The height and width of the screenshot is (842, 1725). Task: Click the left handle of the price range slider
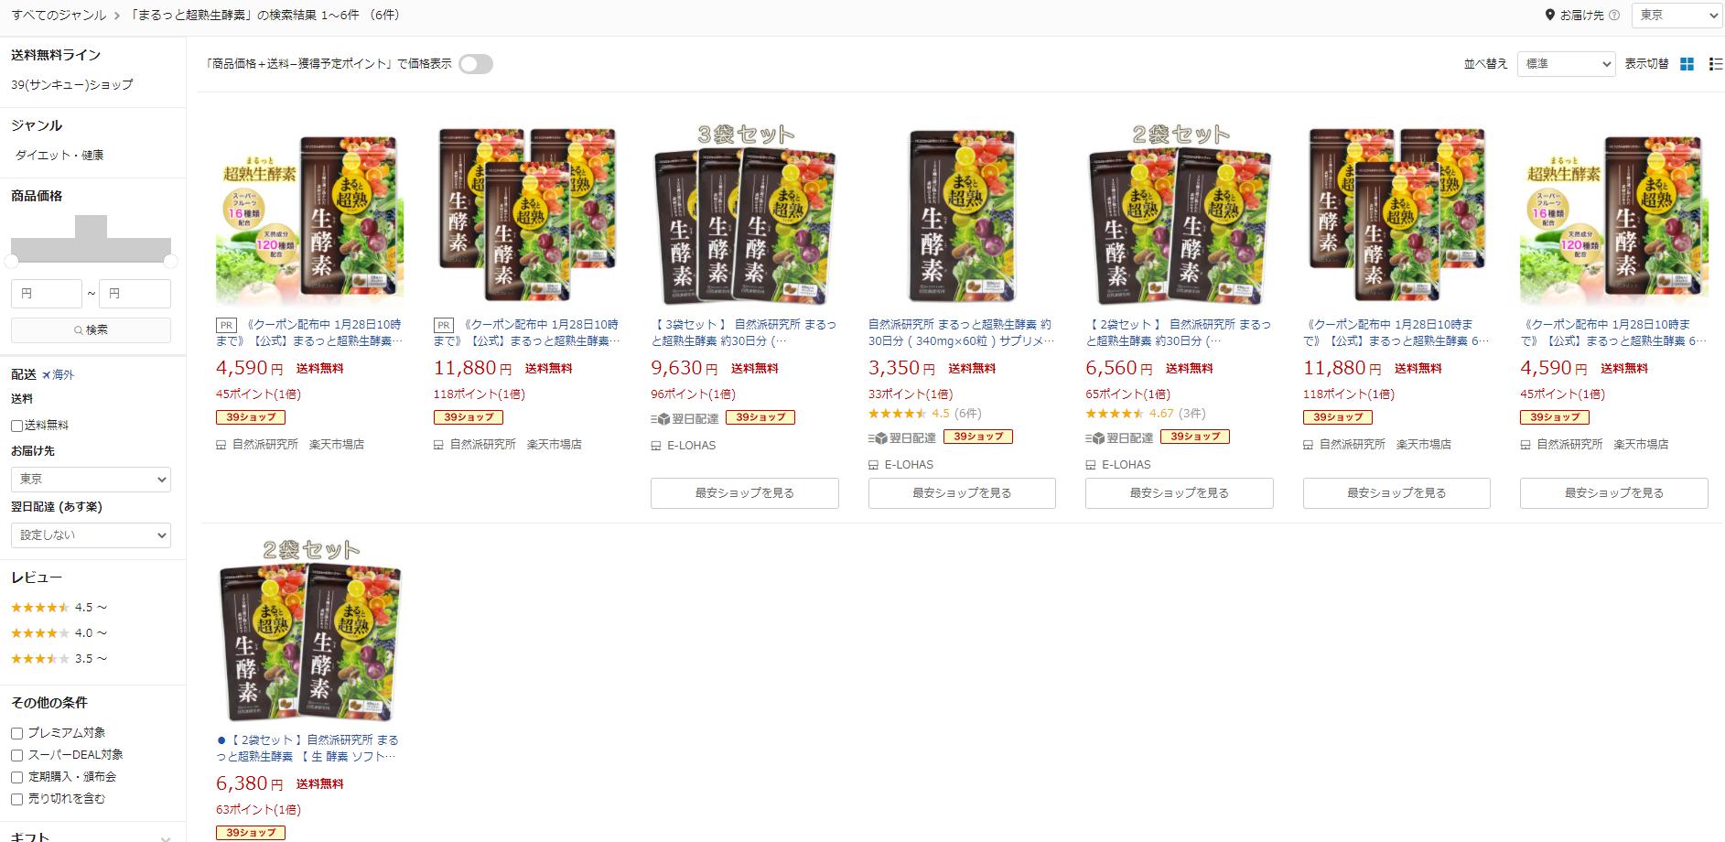pyautogui.click(x=12, y=261)
